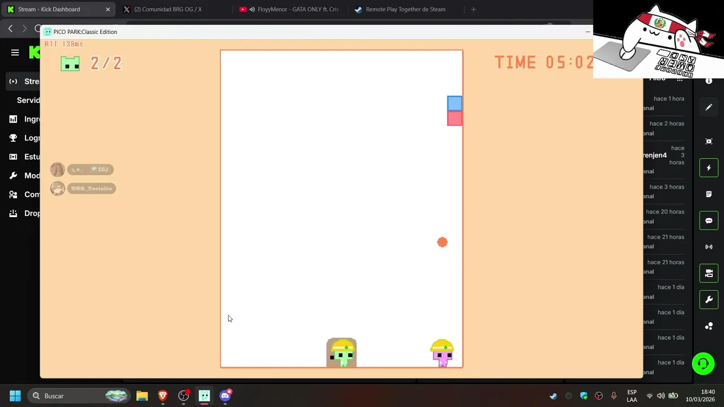Open OBS Studio from taskbar
Viewport: 724px width, 407px height.
tap(183, 396)
